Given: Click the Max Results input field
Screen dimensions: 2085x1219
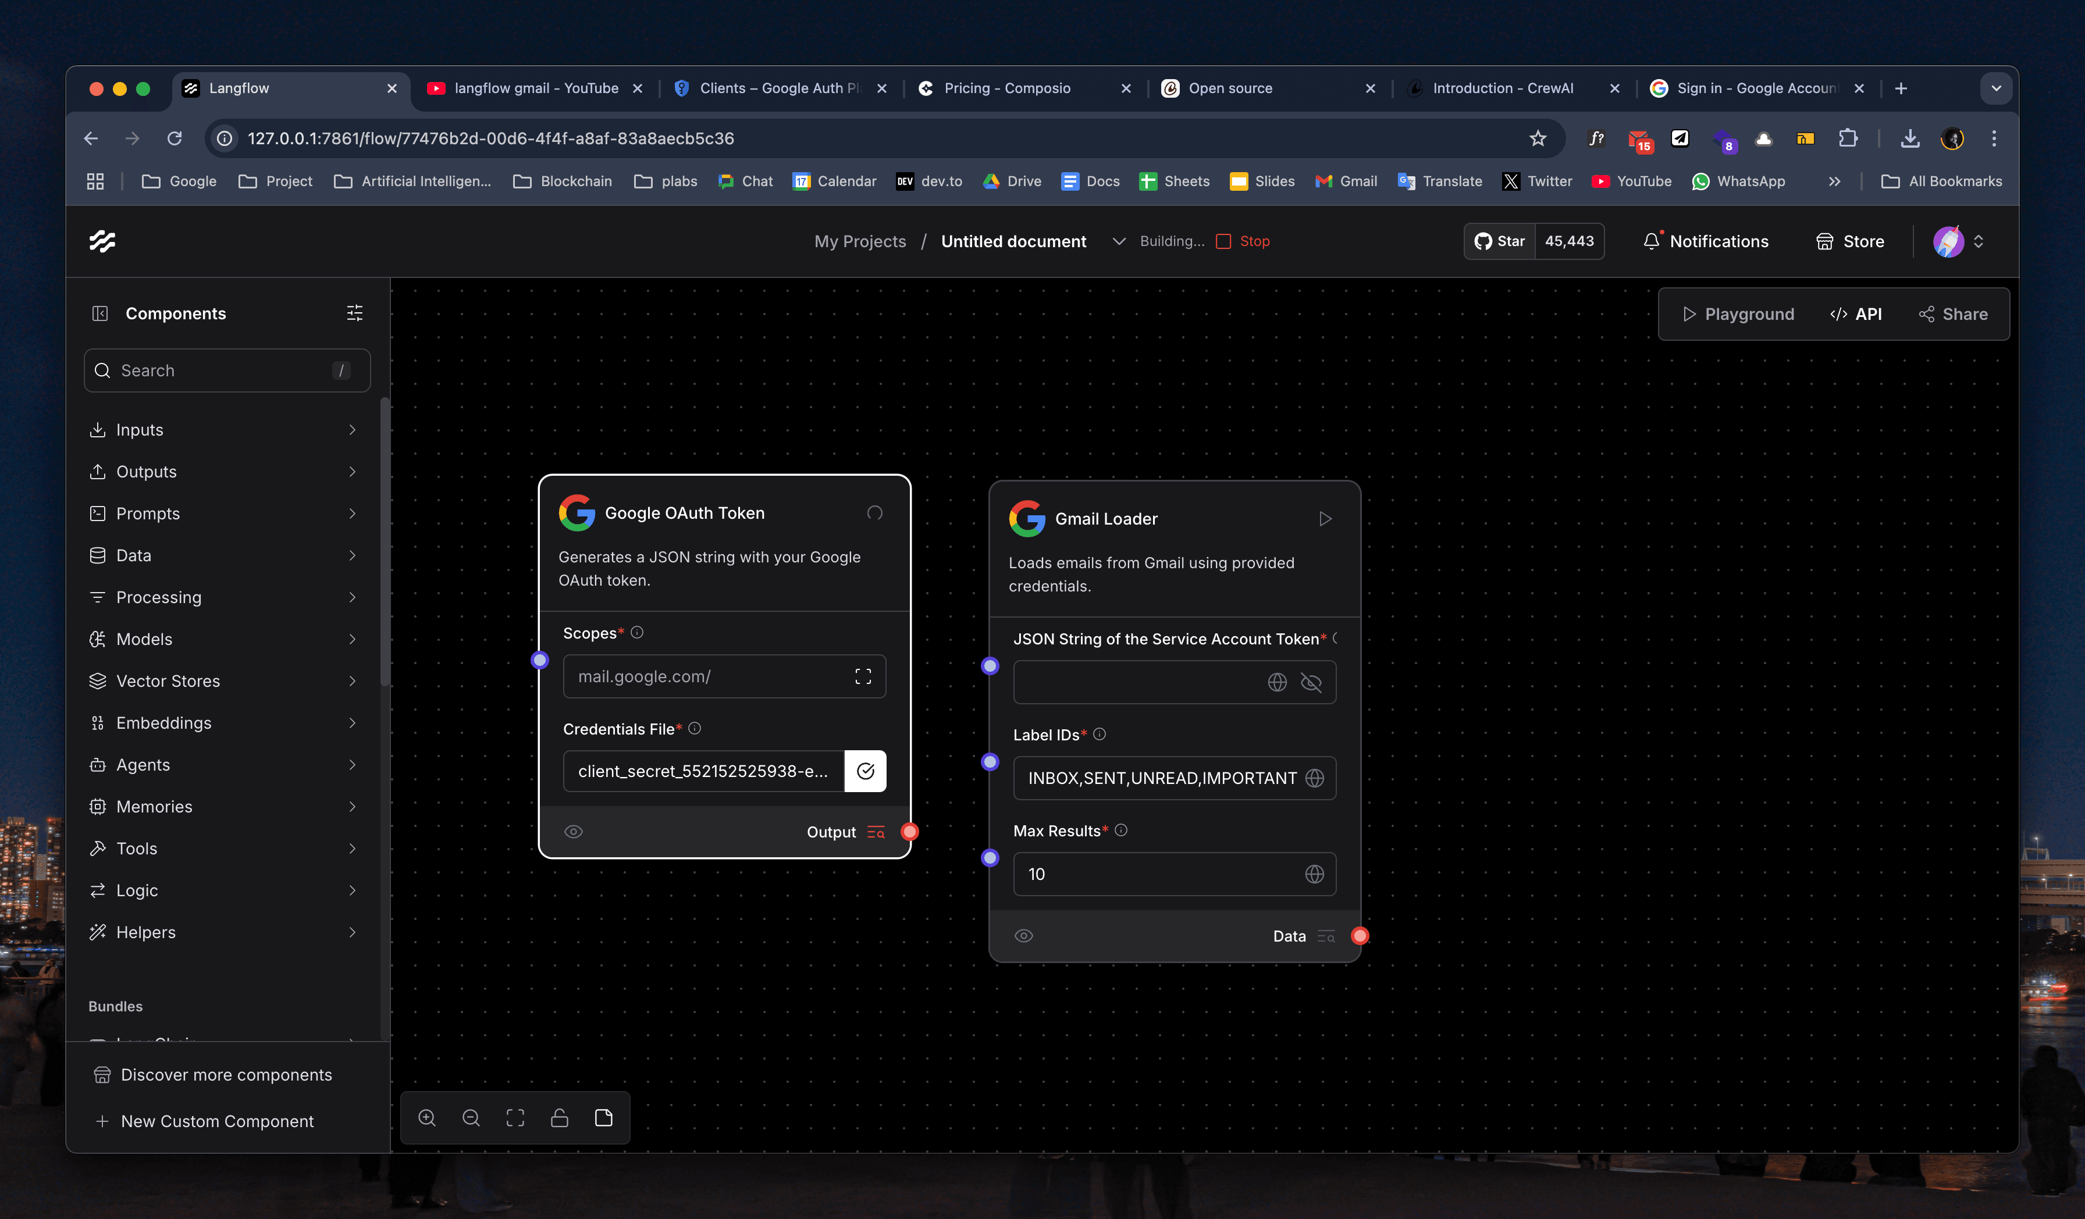Looking at the screenshot, I should [x=1174, y=874].
